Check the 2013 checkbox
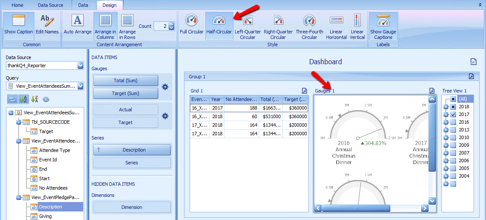 point(453,130)
